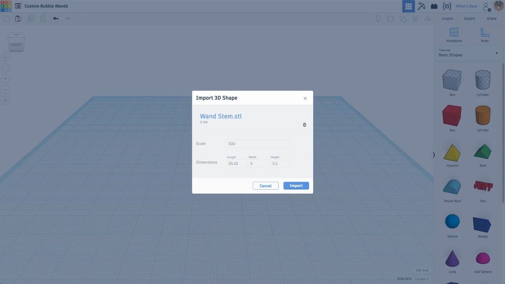Open the What's New link
Image resolution: width=505 pixels, height=284 pixels.
466,6
